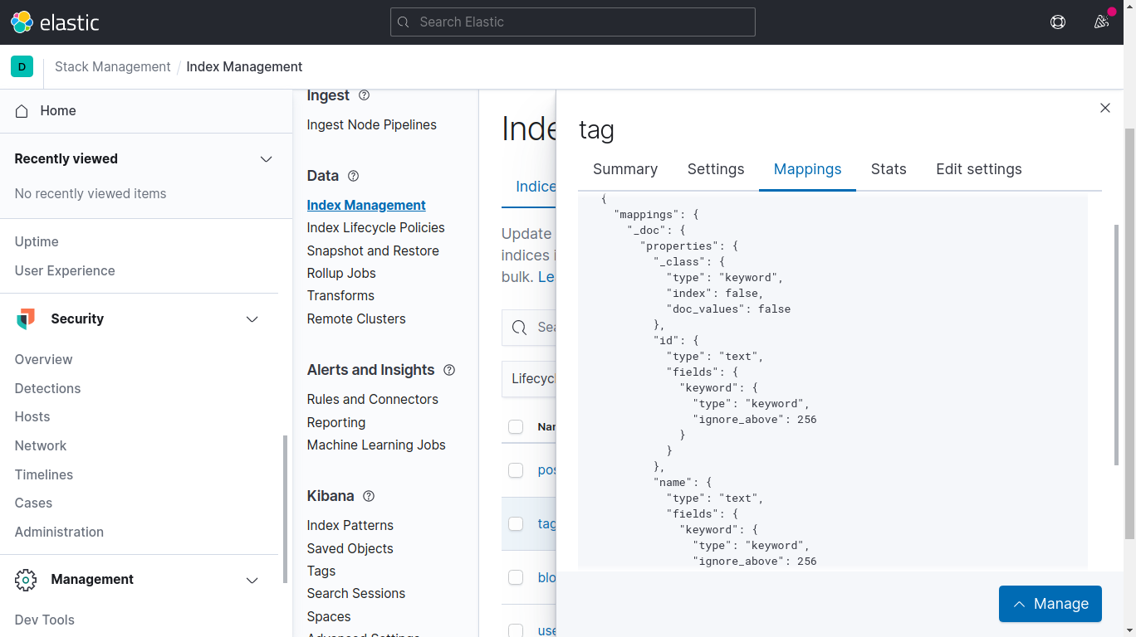Click the help icon beside Ingest
This screenshot has height=637, width=1136.
[364, 95]
